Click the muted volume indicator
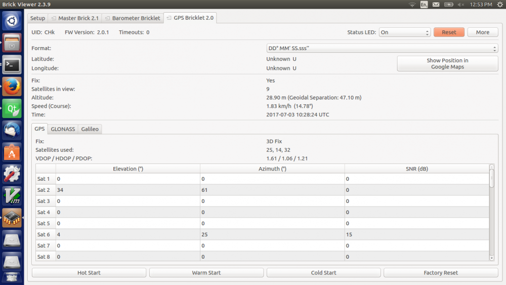 [x=460, y=5]
